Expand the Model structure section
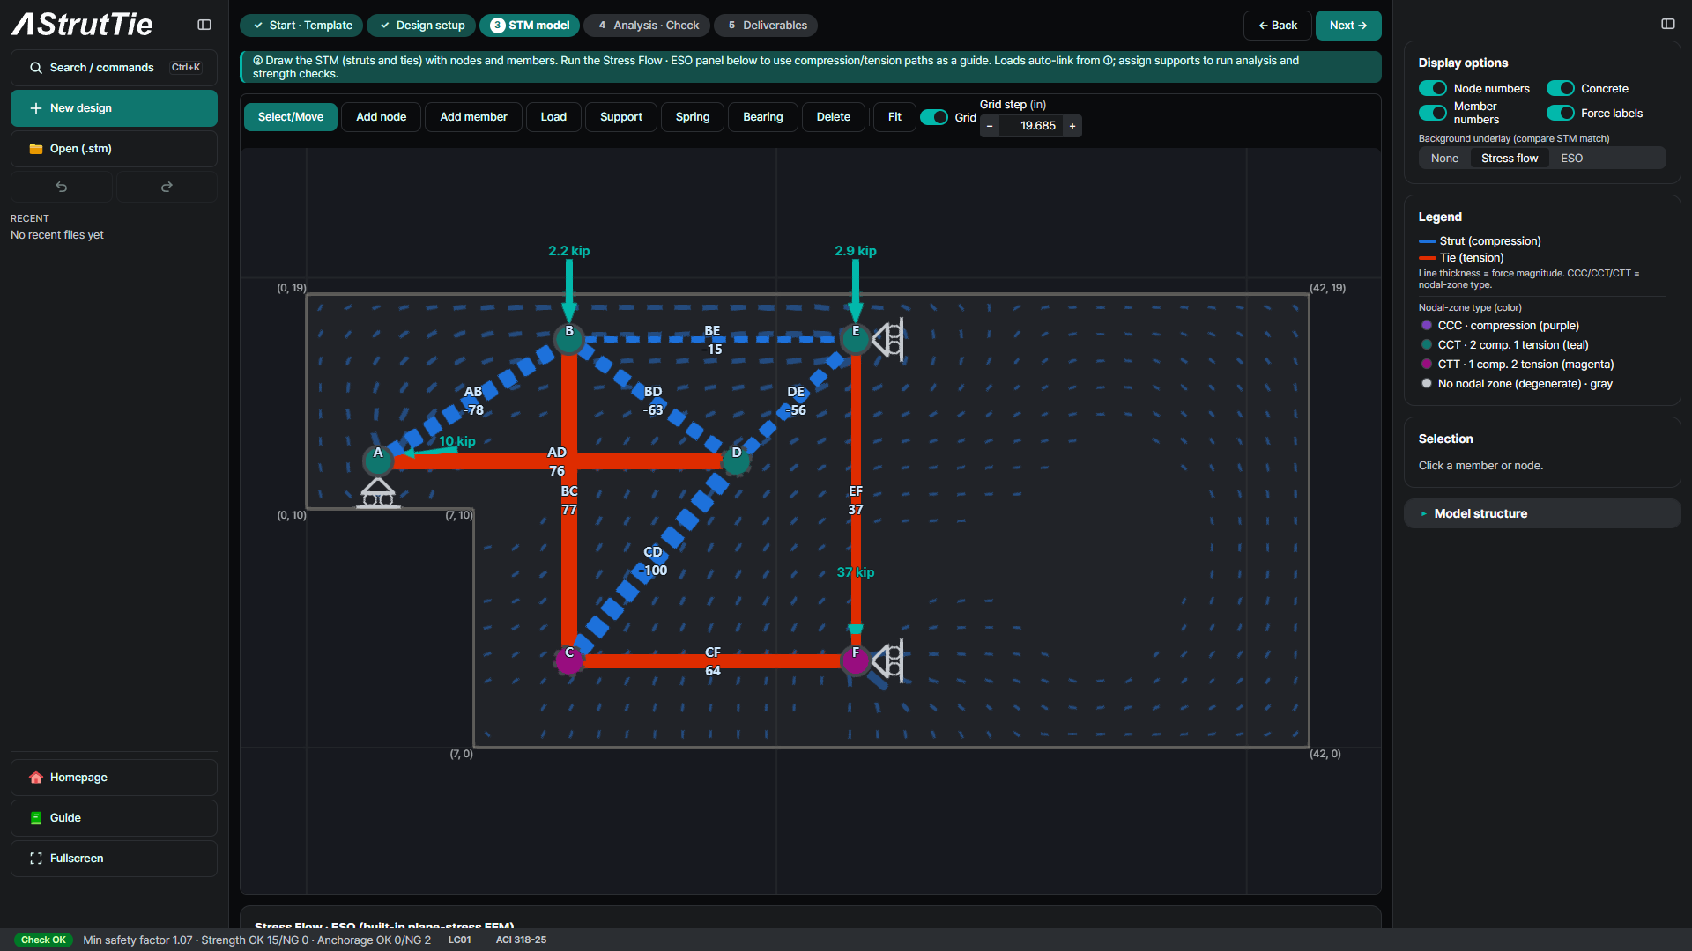1692x951 pixels. (x=1542, y=513)
